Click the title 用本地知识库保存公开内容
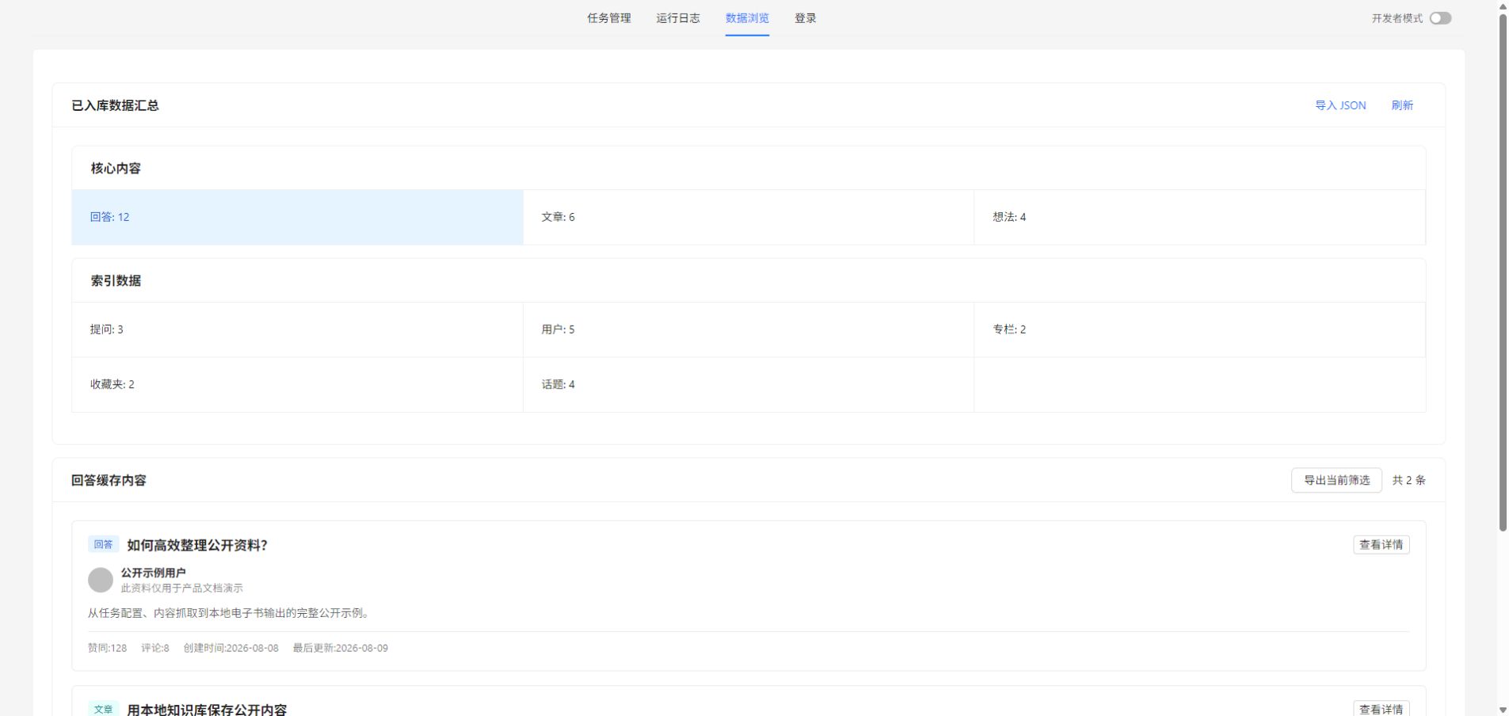1509x716 pixels. (x=207, y=710)
